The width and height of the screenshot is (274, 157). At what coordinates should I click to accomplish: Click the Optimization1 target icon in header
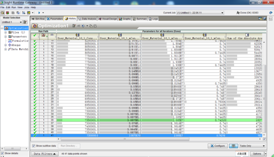34,26
